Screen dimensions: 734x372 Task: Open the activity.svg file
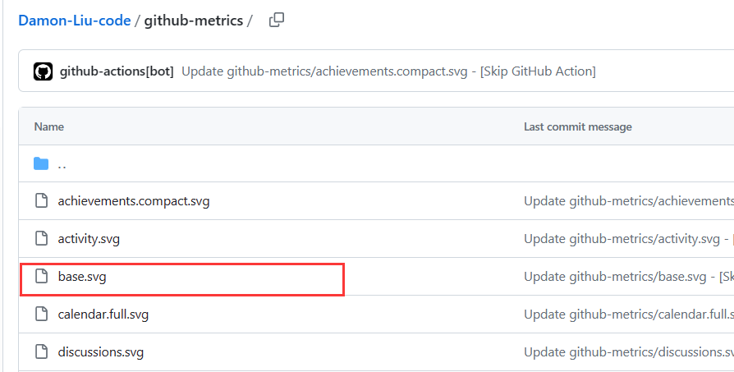[x=89, y=239]
